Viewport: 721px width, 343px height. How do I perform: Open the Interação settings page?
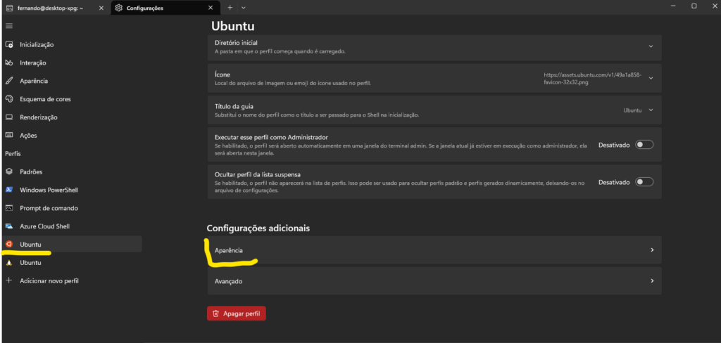point(72,63)
